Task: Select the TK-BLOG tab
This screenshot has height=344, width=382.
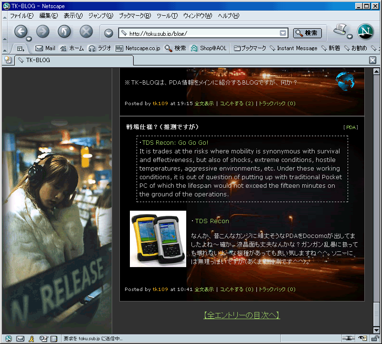Action: click(x=74, y=60)
